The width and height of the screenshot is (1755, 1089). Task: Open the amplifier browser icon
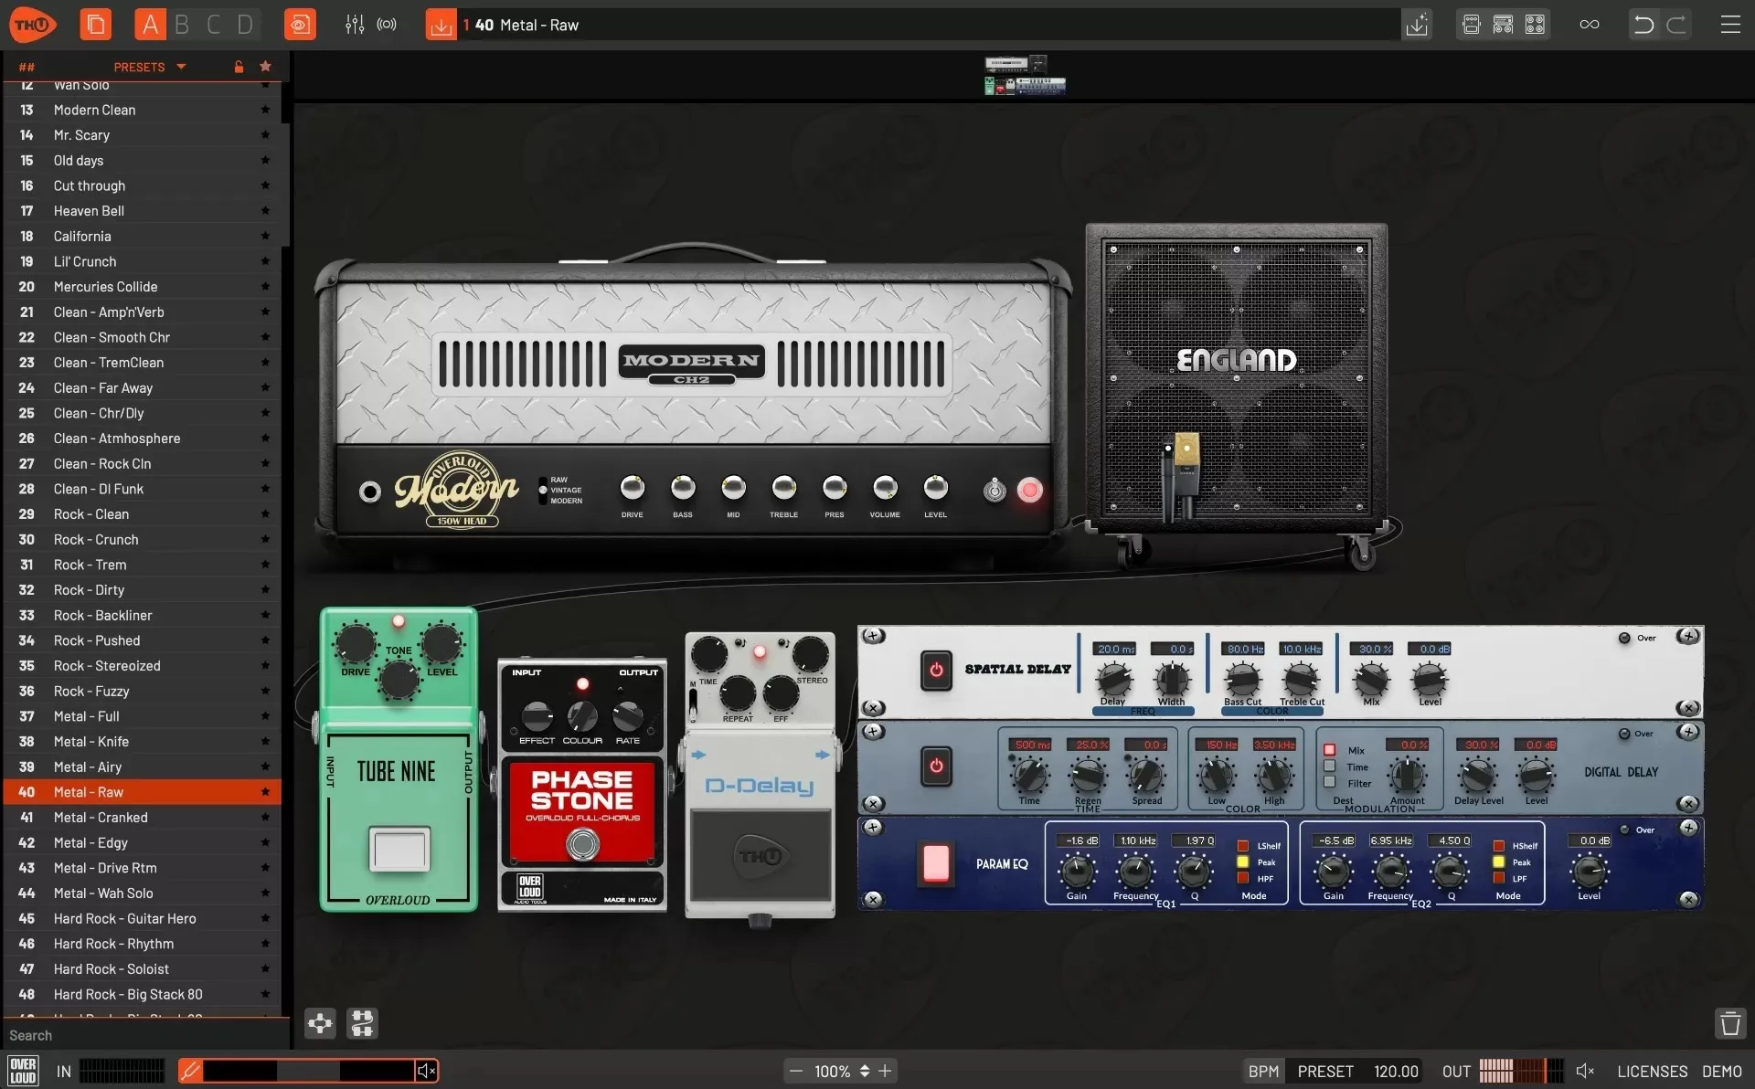point(1502,25)
